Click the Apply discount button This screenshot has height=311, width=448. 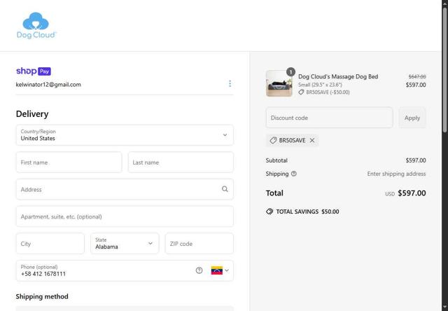(412, 118)
